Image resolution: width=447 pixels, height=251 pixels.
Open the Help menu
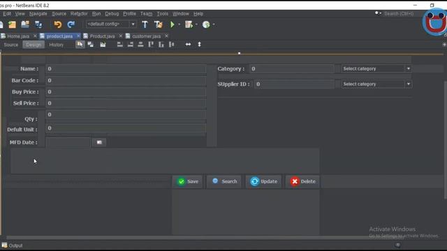(198, 14)
